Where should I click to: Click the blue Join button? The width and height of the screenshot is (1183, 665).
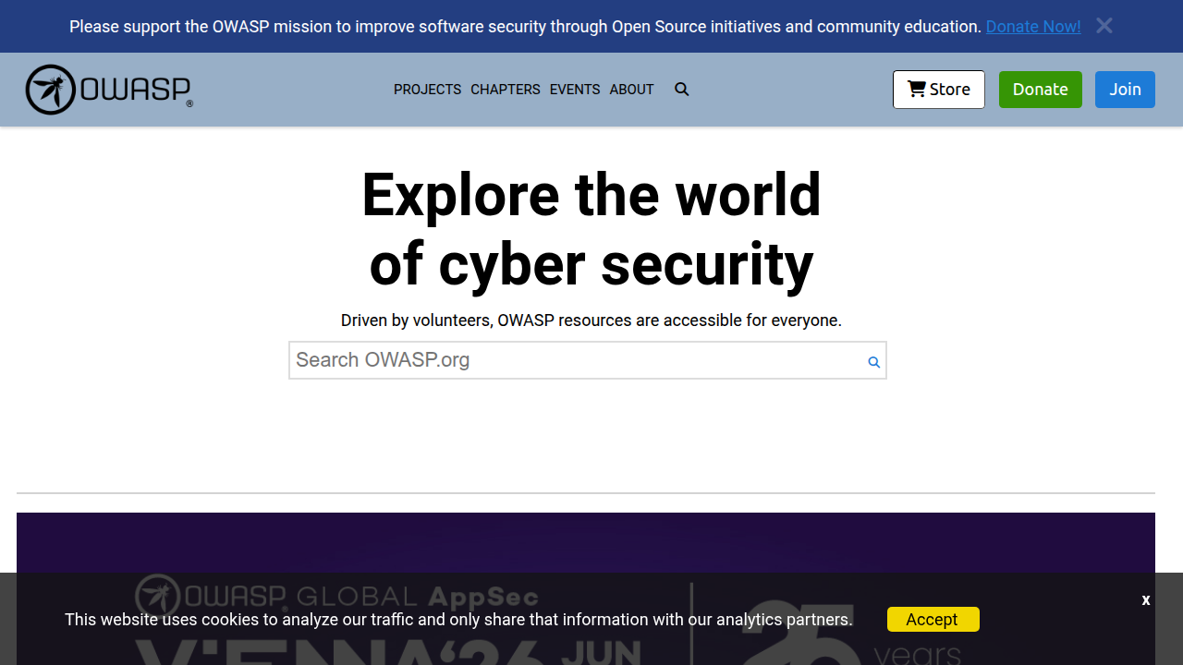(x=1125, y=90)
